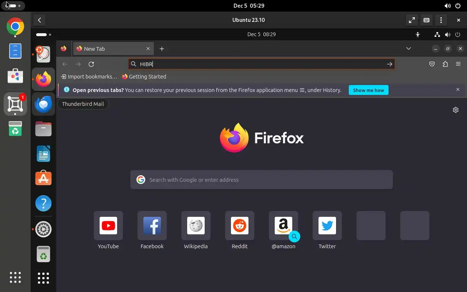Open the Help question mark icon
467x292 pixels.
[43, 203]
